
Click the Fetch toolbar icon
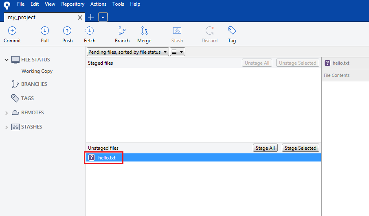tap(90, 31)
